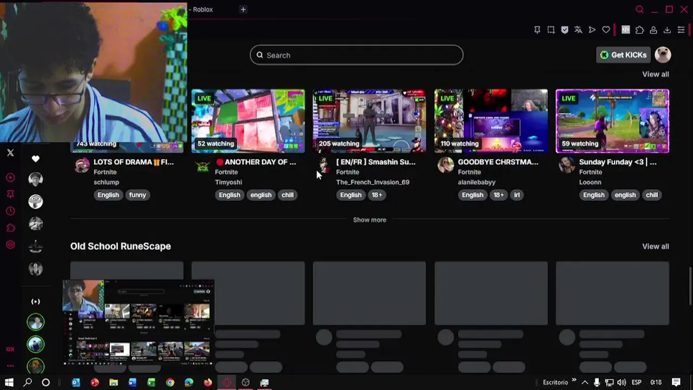The width and height of the screenshot is (693, 390).
Task: Open GOODBYE CHRSTMA... stream thumbnail
Action: coord(491,121)
